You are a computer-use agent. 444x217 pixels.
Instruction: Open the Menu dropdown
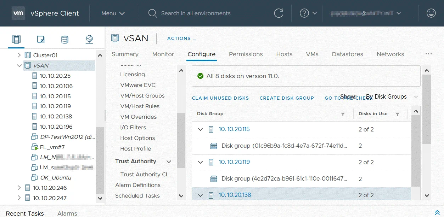113,13
